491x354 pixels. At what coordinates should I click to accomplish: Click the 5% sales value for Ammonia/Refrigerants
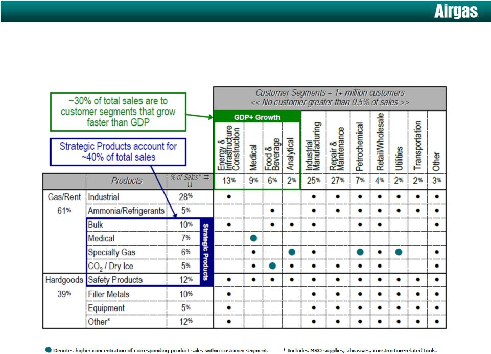186,210
